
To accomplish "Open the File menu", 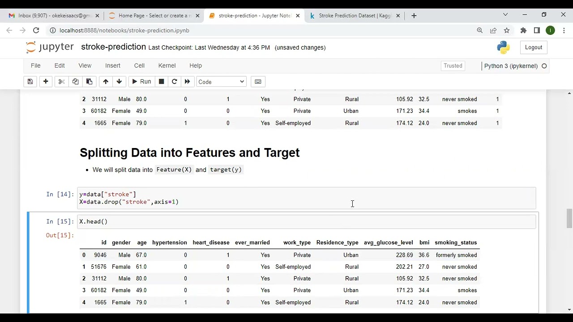I will coord(35,65).
